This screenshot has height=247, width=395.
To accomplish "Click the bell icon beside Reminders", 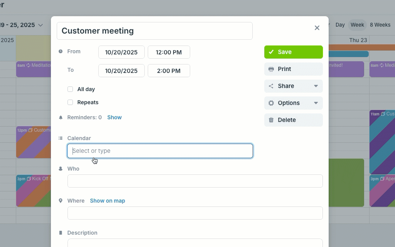I will (61, 117).
